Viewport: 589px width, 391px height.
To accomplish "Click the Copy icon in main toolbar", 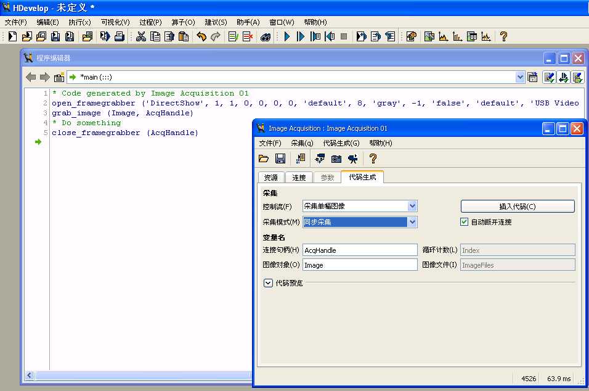I will click(x=155, y=36).
